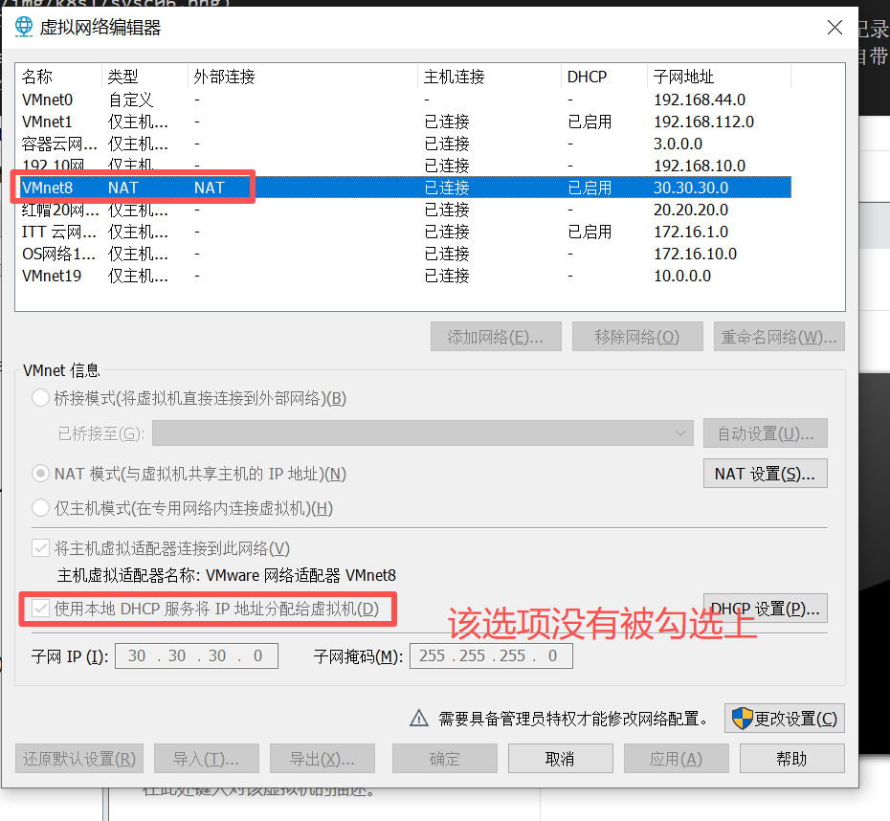
Task: Click the 类型 column header
Action: point(145,77)
